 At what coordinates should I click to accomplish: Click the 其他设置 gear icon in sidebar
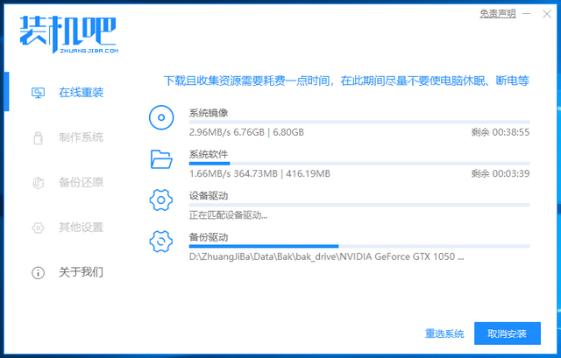(x=38, y=228)
